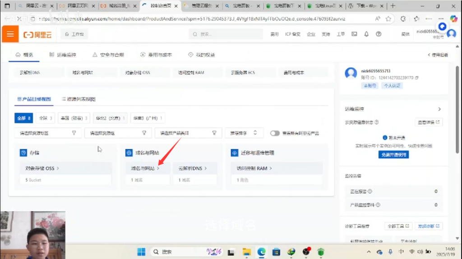Open the help question-mark icon in header
The image size is (462, 259).
point(379,34)
